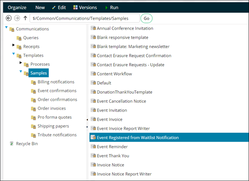
Task: Select the Event Reminder template
Action: click(x=112, y=147)
